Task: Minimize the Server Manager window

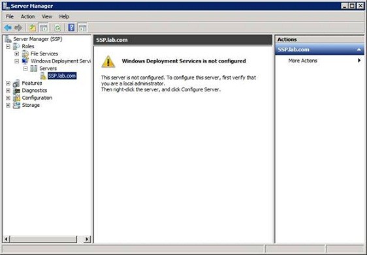Action: pyautogui.click(x=344, y=6)
